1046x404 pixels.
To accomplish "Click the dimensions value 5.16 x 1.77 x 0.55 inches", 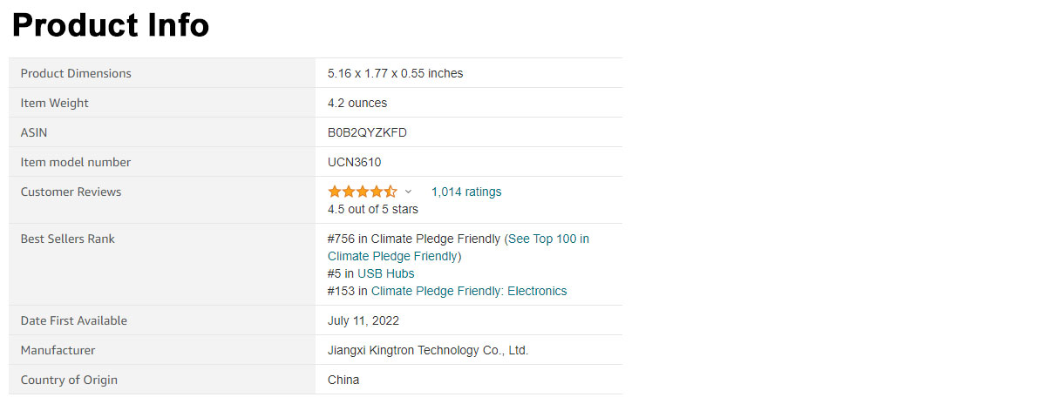I will 396,73.
